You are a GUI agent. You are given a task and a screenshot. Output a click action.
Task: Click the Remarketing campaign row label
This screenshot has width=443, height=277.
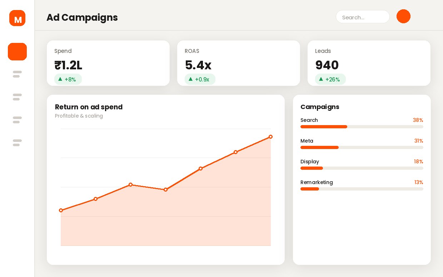point(317,182)
